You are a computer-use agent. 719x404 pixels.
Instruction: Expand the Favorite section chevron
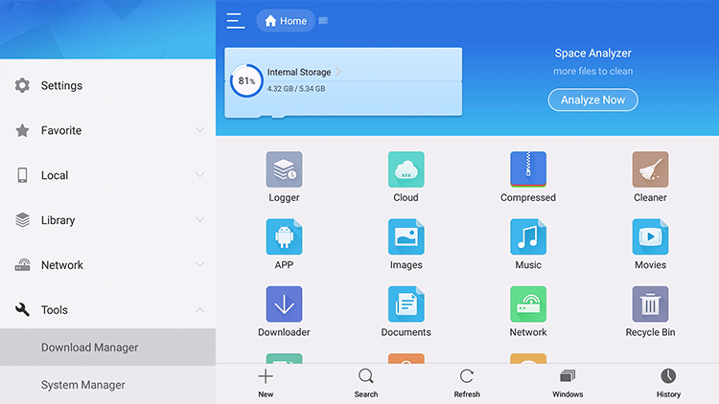tap(199, 130)
